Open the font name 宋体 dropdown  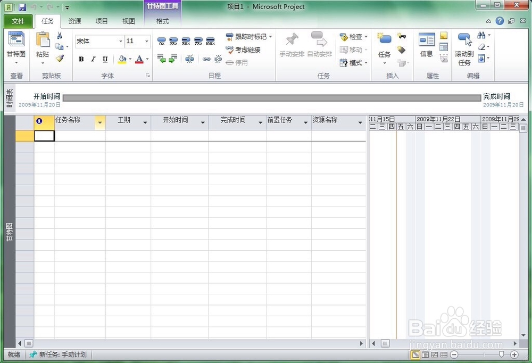coord(120,42)
